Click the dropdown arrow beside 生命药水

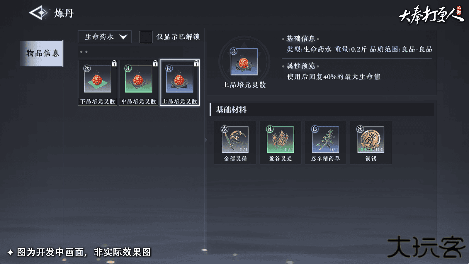pyautogui.click(x=123, y=37)
